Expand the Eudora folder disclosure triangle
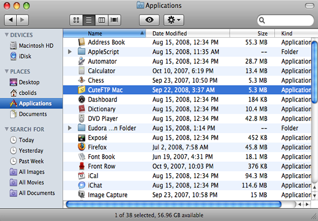 click(x=70, y=128)
